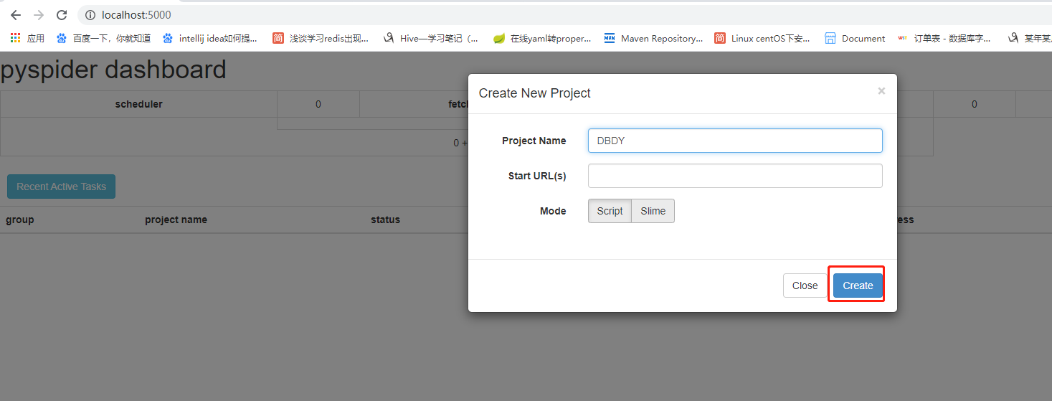Click the Start URL(s) input field
The width and height of the screenshot is (1052, 401).
734,176
